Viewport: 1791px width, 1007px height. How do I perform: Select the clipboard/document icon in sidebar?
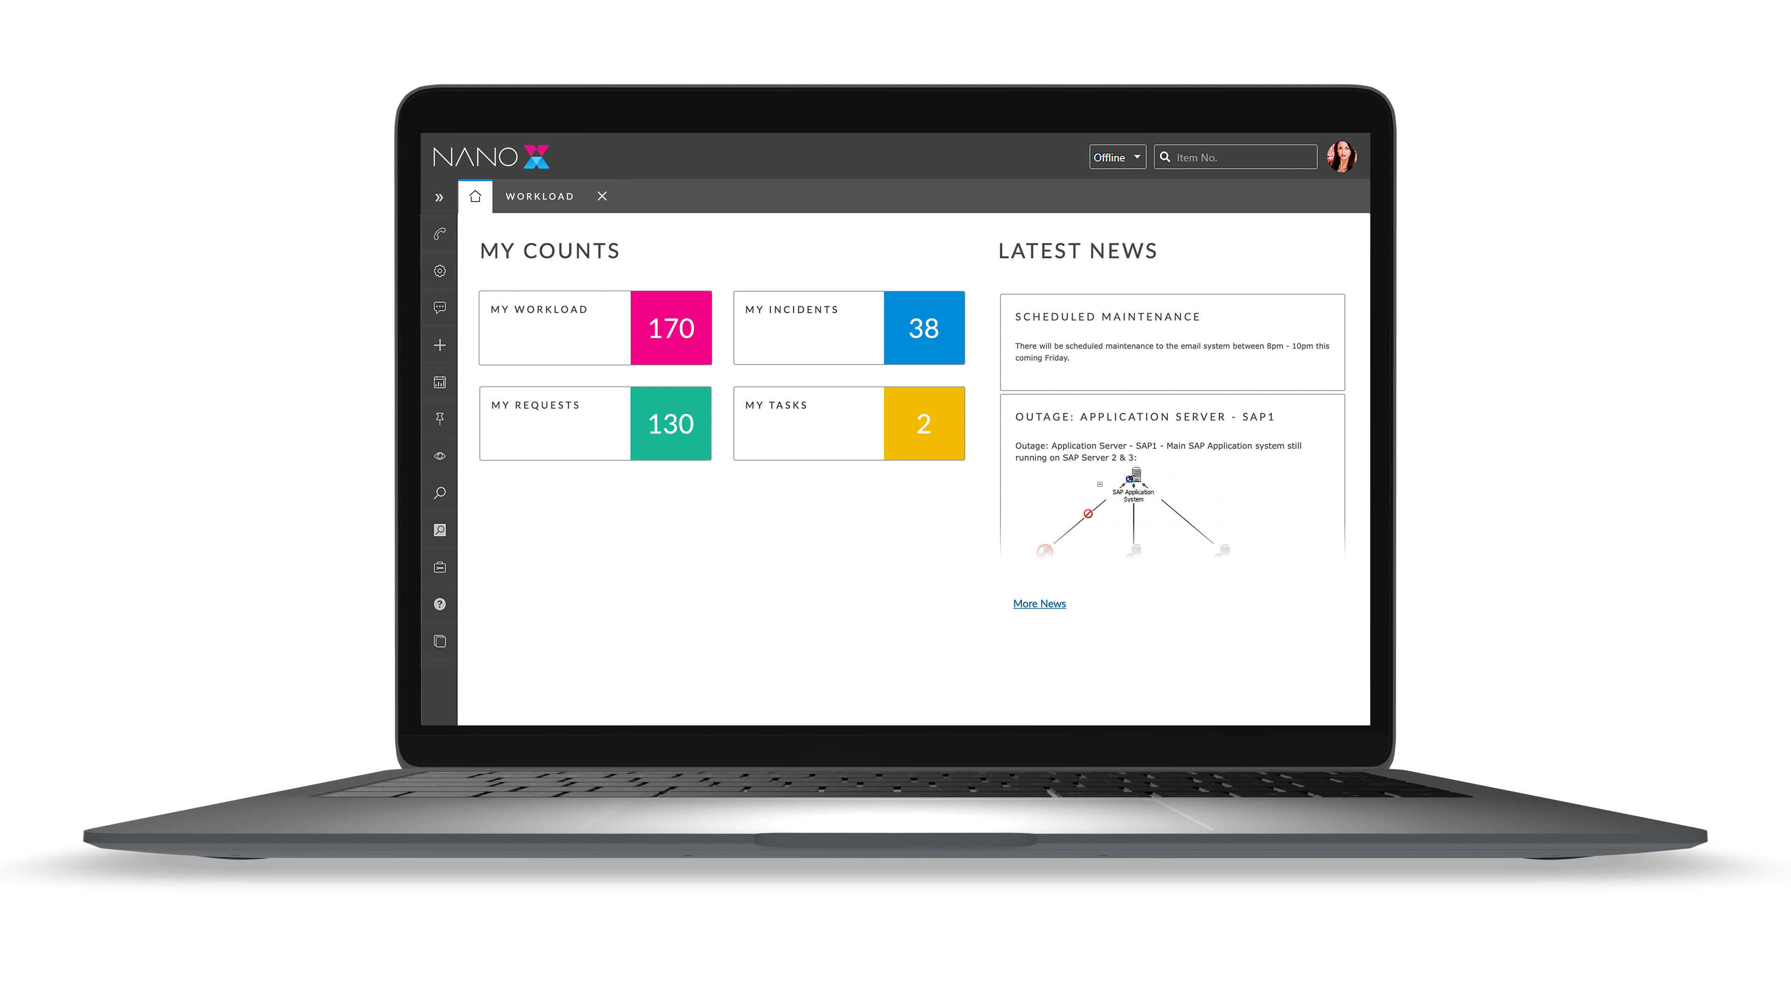pos(439,641)
